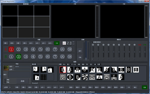This screenshot has height=94, width=150.
Task: Decrease transition duration with the minus stepper
Action: tap(73, 44)
